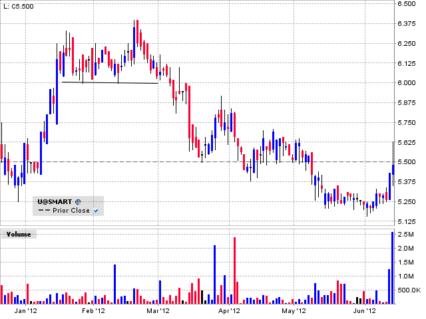The width and height of the screenshot is (426, 319).
Task: Click the Jun '12 date axis label
Action: (x=363, y=310)
